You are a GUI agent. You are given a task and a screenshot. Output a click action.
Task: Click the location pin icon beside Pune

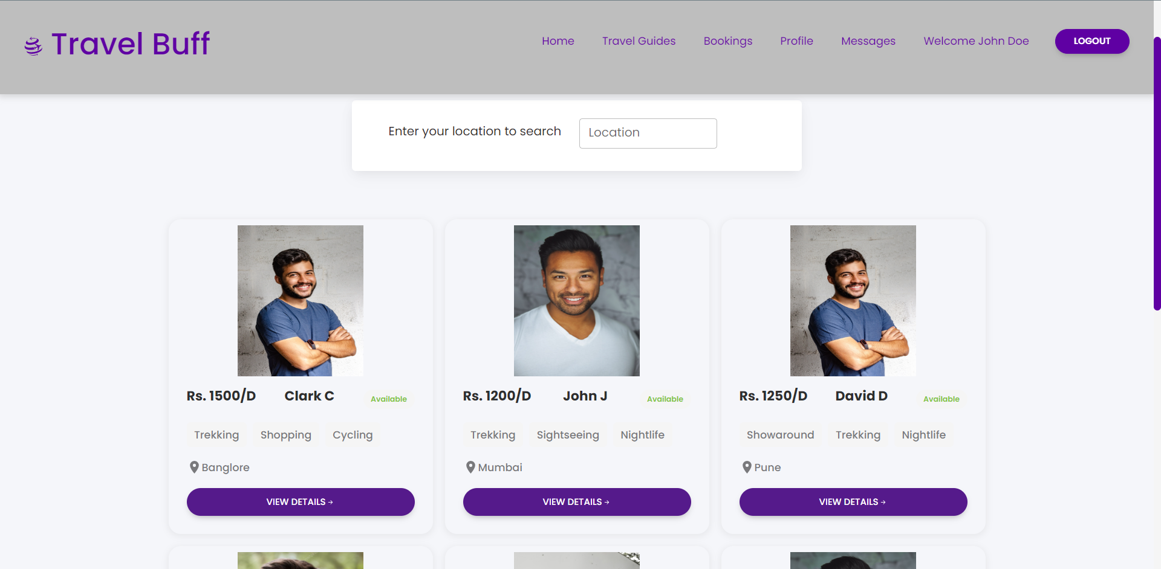[x=747, y=467]
